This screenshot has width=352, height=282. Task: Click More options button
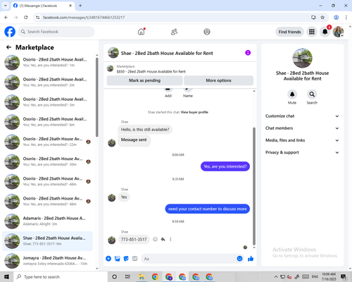click(x=218, y=80)
